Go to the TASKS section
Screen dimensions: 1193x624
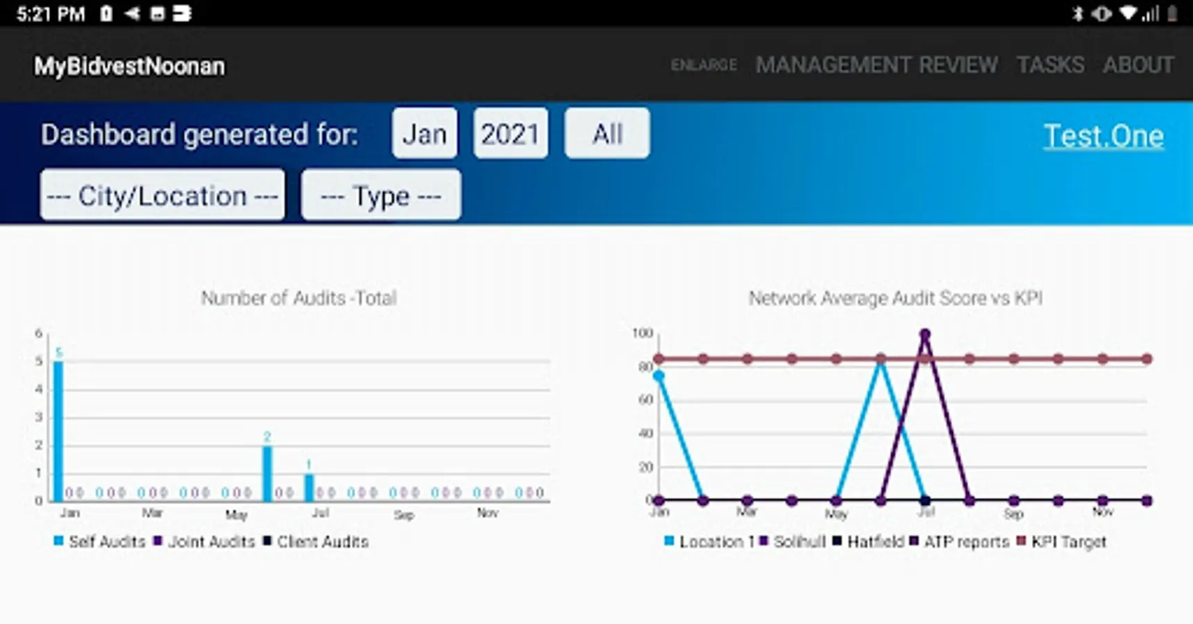click(1050, 65)
